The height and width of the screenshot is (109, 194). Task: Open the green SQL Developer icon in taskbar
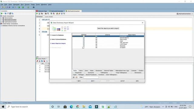[x=103, y=107]
